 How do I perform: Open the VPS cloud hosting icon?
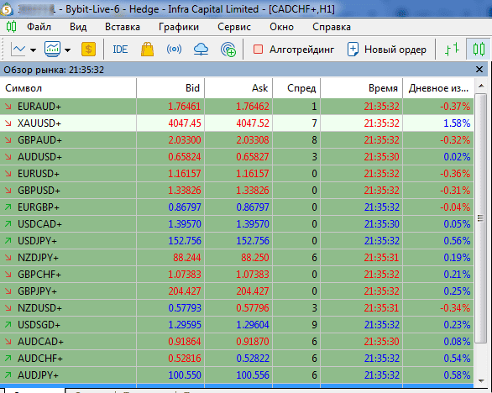coord(201,50)
